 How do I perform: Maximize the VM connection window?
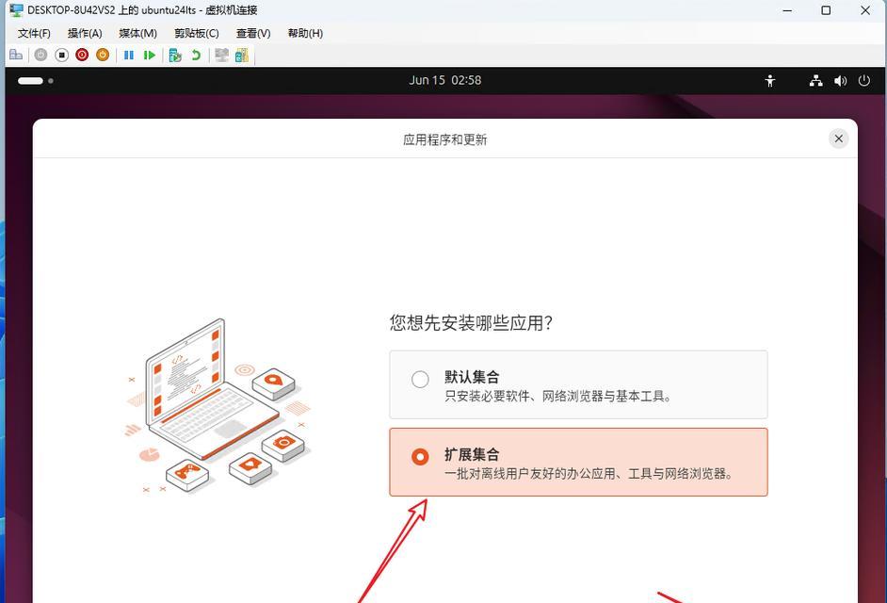tap(826, 10)
